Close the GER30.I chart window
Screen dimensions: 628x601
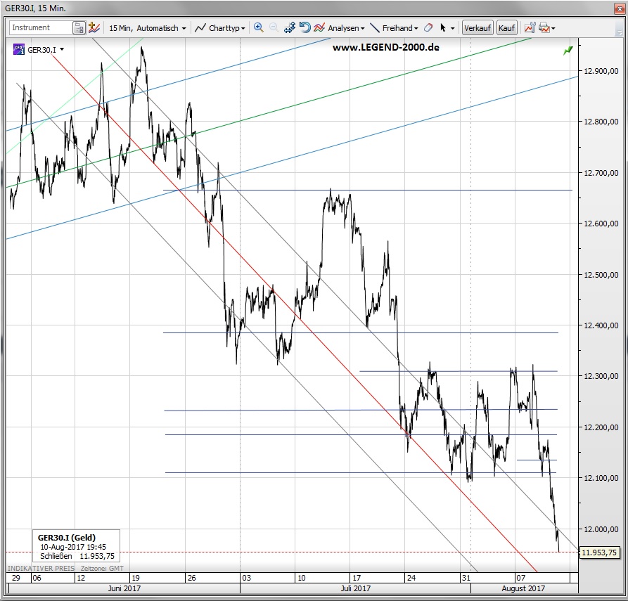coord(619,8)
